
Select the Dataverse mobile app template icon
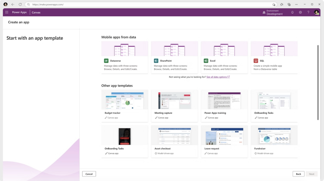107,61
